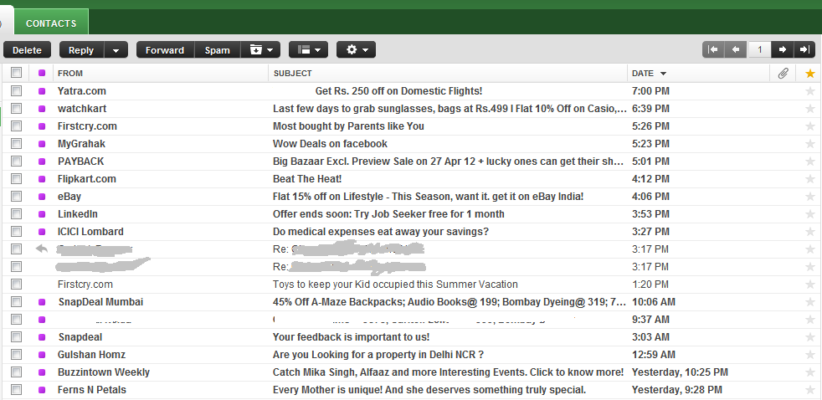
Task: Click the purple unread dot for Yatra.com
Action: [x=42, y=91]
